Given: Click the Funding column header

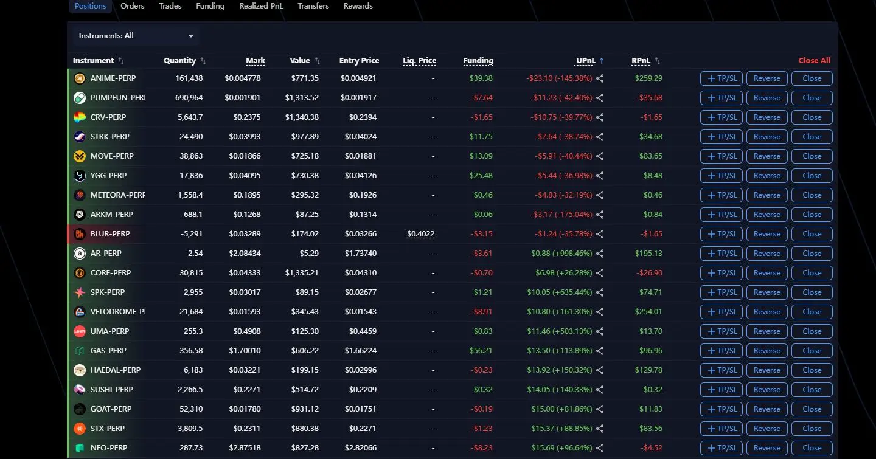Looking at the screenshot, I should click(478, 61).
